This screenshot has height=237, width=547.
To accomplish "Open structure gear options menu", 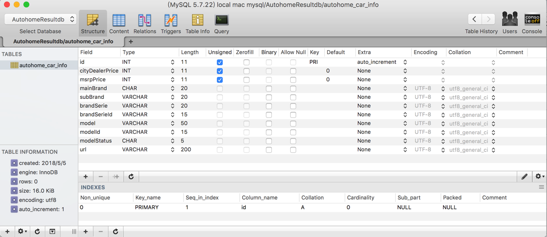I will (540, 177).
